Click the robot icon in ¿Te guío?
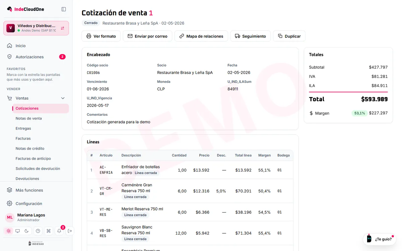 pos(369,239)
